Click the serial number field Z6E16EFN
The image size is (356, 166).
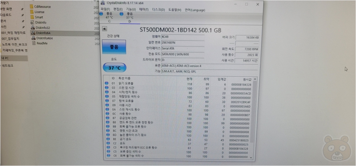coord(183,42)
